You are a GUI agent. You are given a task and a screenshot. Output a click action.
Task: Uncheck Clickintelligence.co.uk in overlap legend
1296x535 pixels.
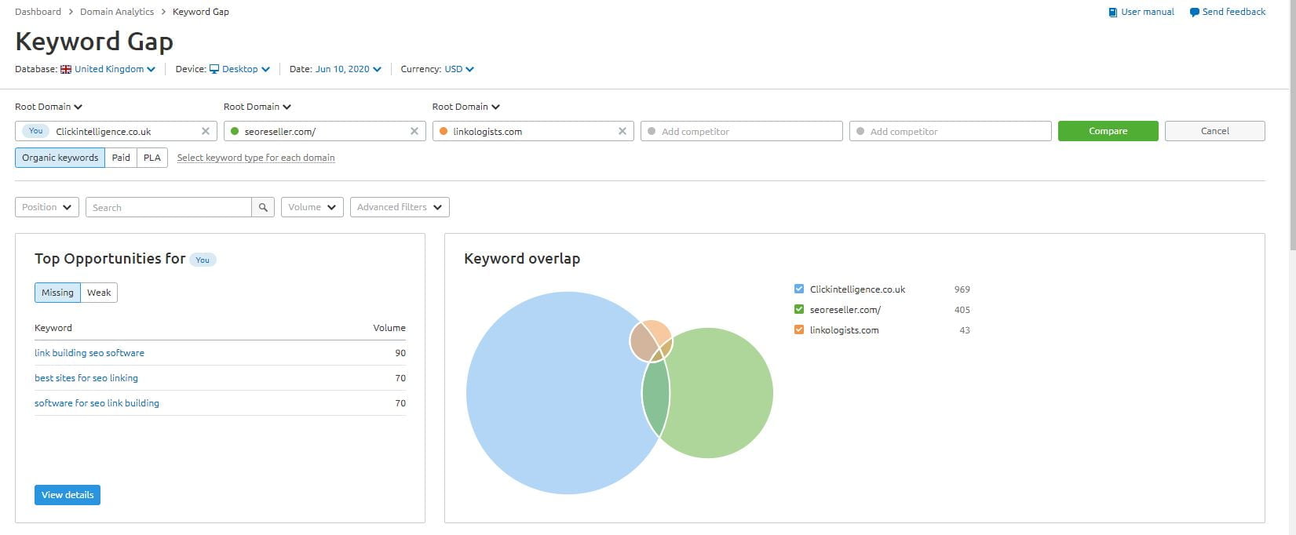[799, 289]
